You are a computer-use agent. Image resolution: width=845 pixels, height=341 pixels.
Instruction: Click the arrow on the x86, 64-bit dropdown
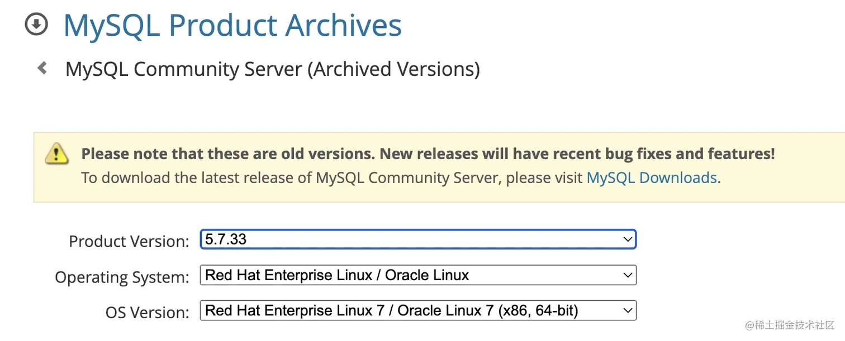point(627,310)
